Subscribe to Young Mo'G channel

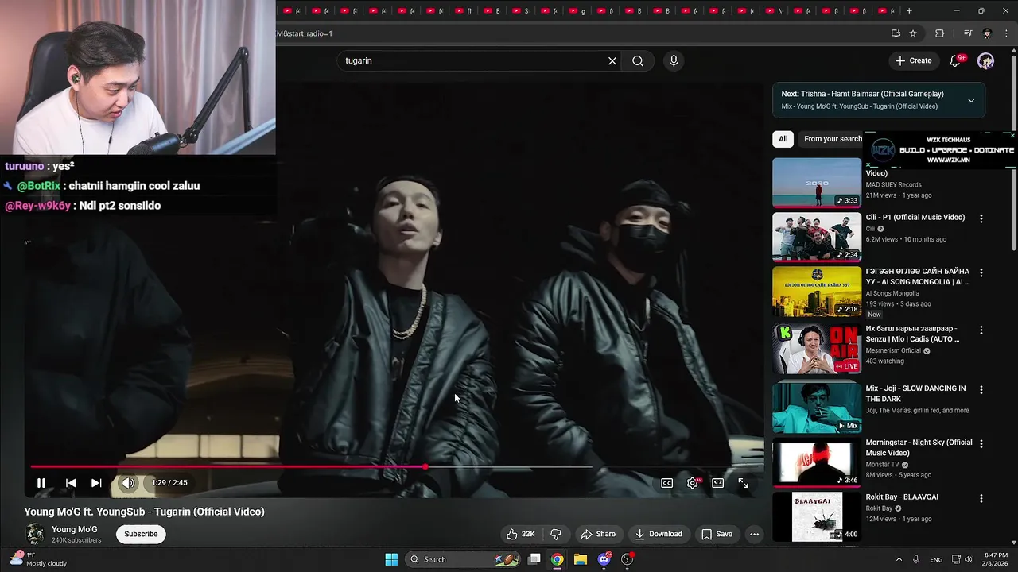(x=141, y=534)
